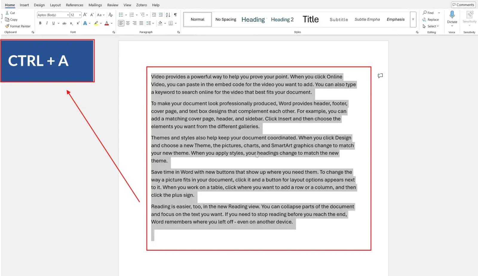
Task: Cut the selected text
Action: 10,13
